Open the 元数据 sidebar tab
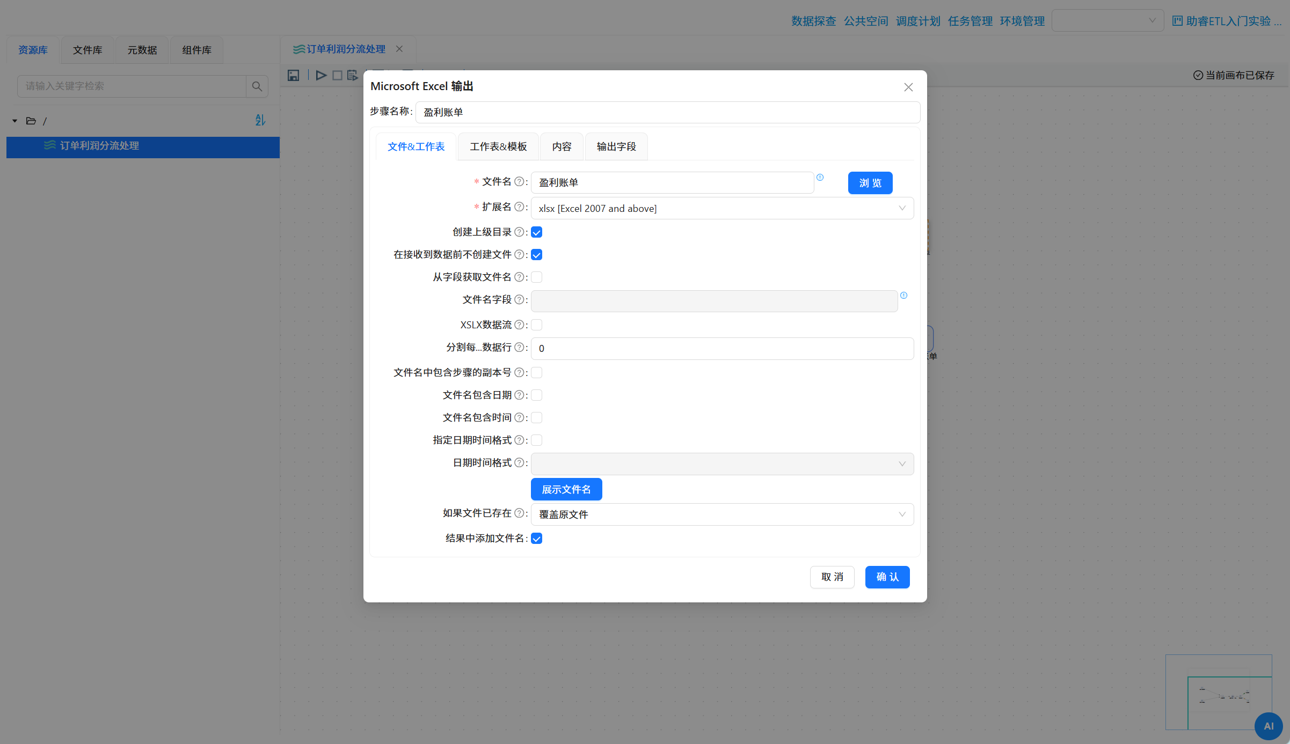This screenshot has width=1290, height=744. (142, 50)
